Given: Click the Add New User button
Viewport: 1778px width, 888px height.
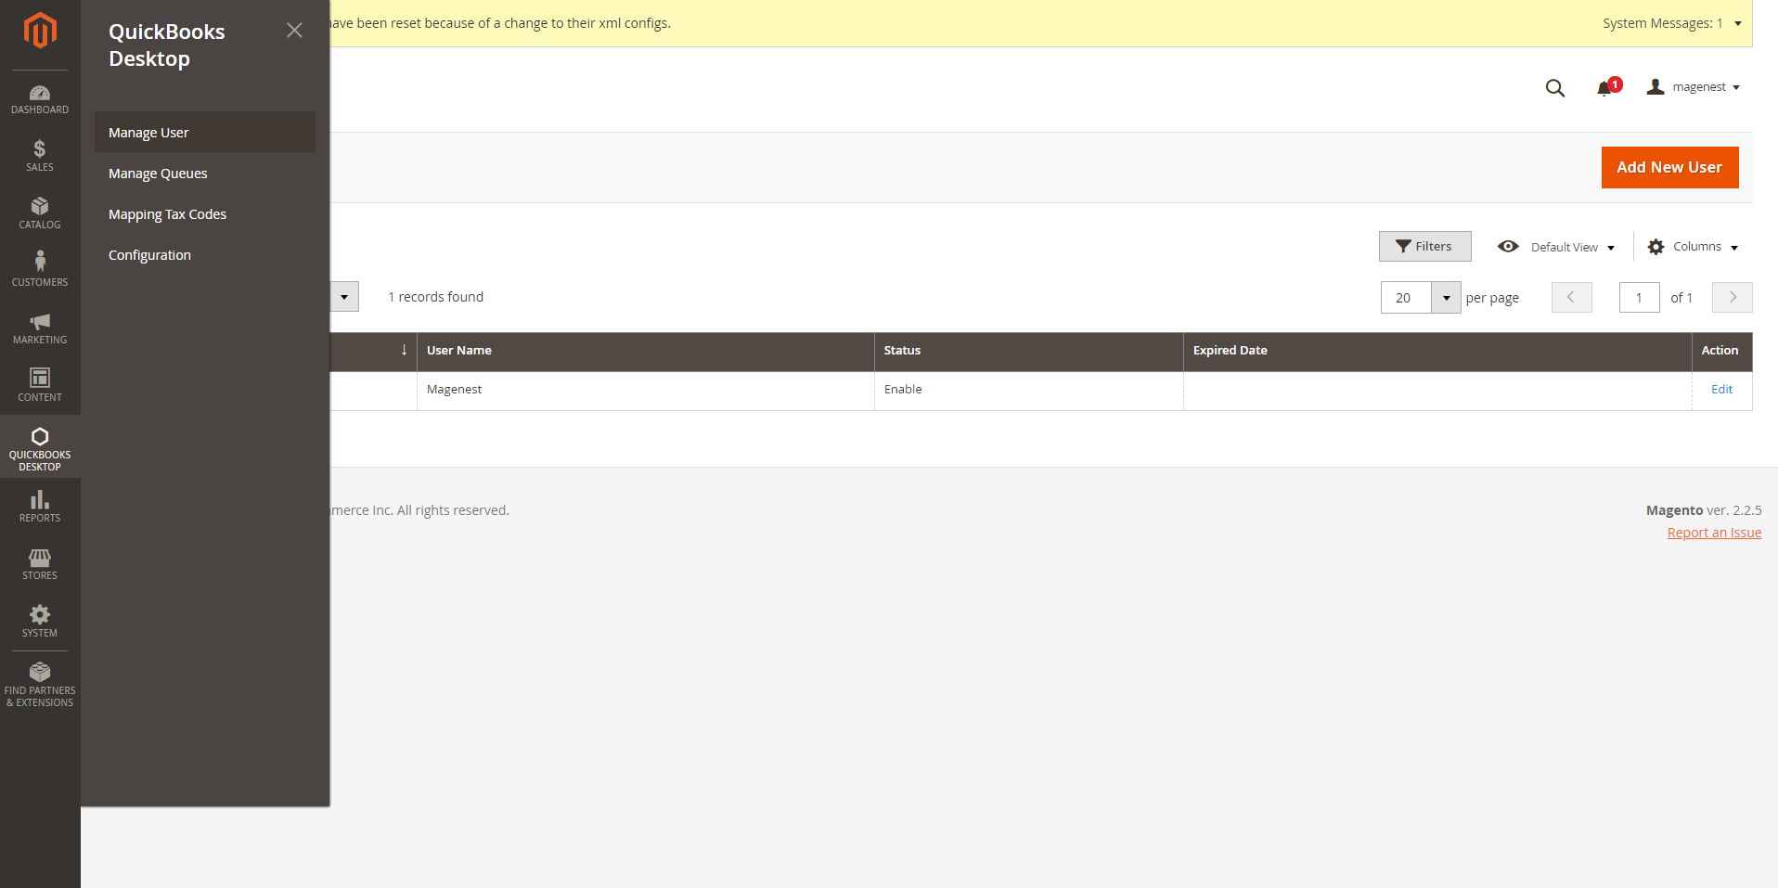Looking at the screenshot, I should click(x=1668, y=168).
